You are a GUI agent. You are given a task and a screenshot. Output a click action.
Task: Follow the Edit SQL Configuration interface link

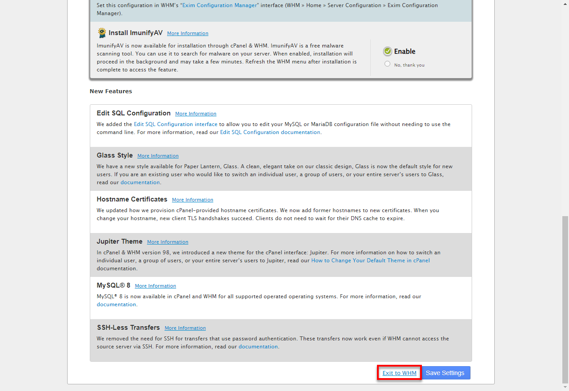click(176, 124)
